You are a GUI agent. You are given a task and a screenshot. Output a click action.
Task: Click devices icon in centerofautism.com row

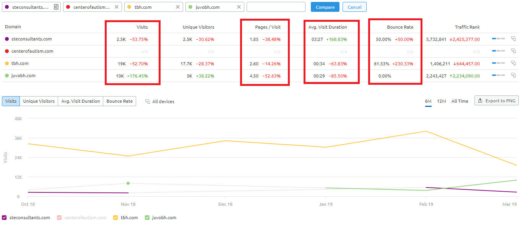pyautogui.click(x=513, y=51)
